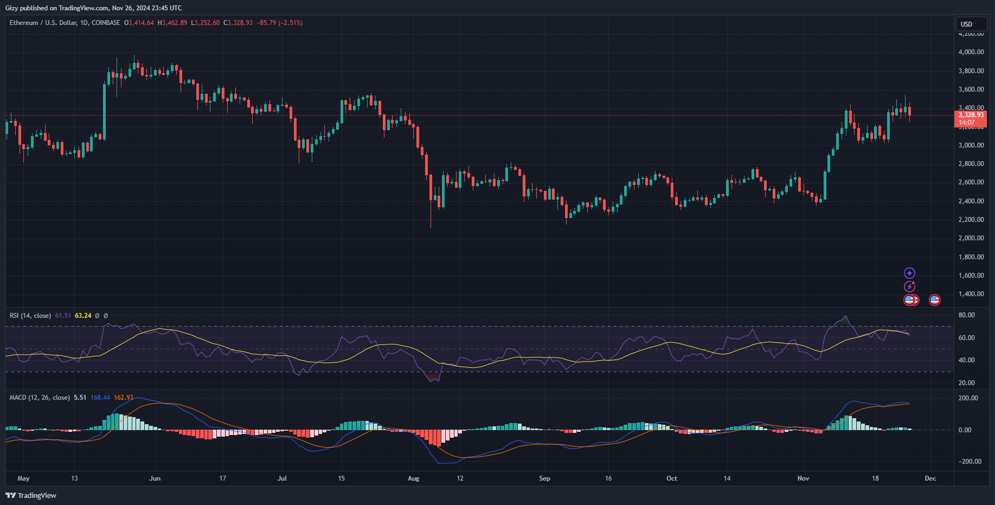Click the May label on time axis
Image resolution: width=995 pixels, height=505 pixels.
point(23,478)
